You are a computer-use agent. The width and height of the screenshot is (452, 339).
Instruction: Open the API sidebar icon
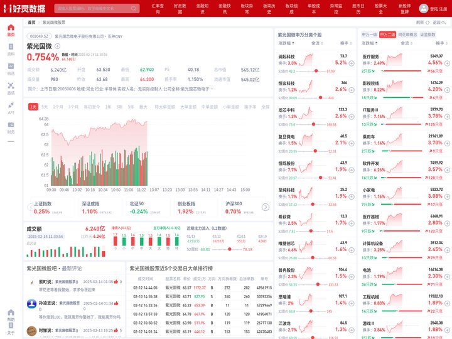click(11, 105)
